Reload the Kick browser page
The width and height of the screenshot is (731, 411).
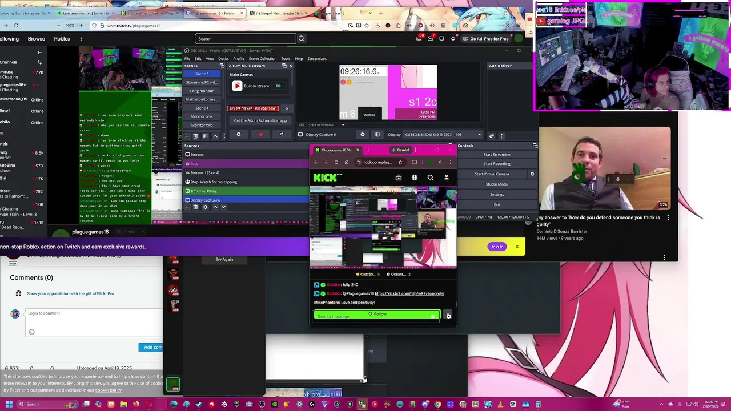tap(336, 162)
